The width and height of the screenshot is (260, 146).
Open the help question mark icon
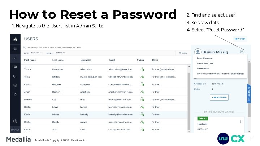coord(15,121)
